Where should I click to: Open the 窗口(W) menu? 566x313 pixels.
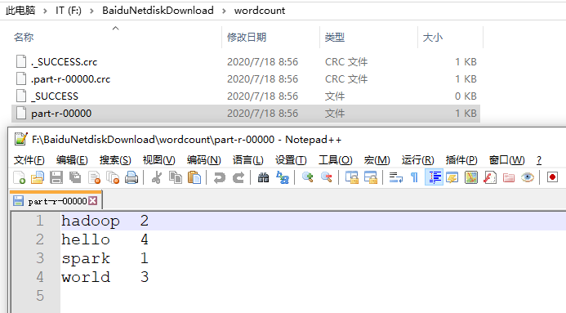coord(507,160)
